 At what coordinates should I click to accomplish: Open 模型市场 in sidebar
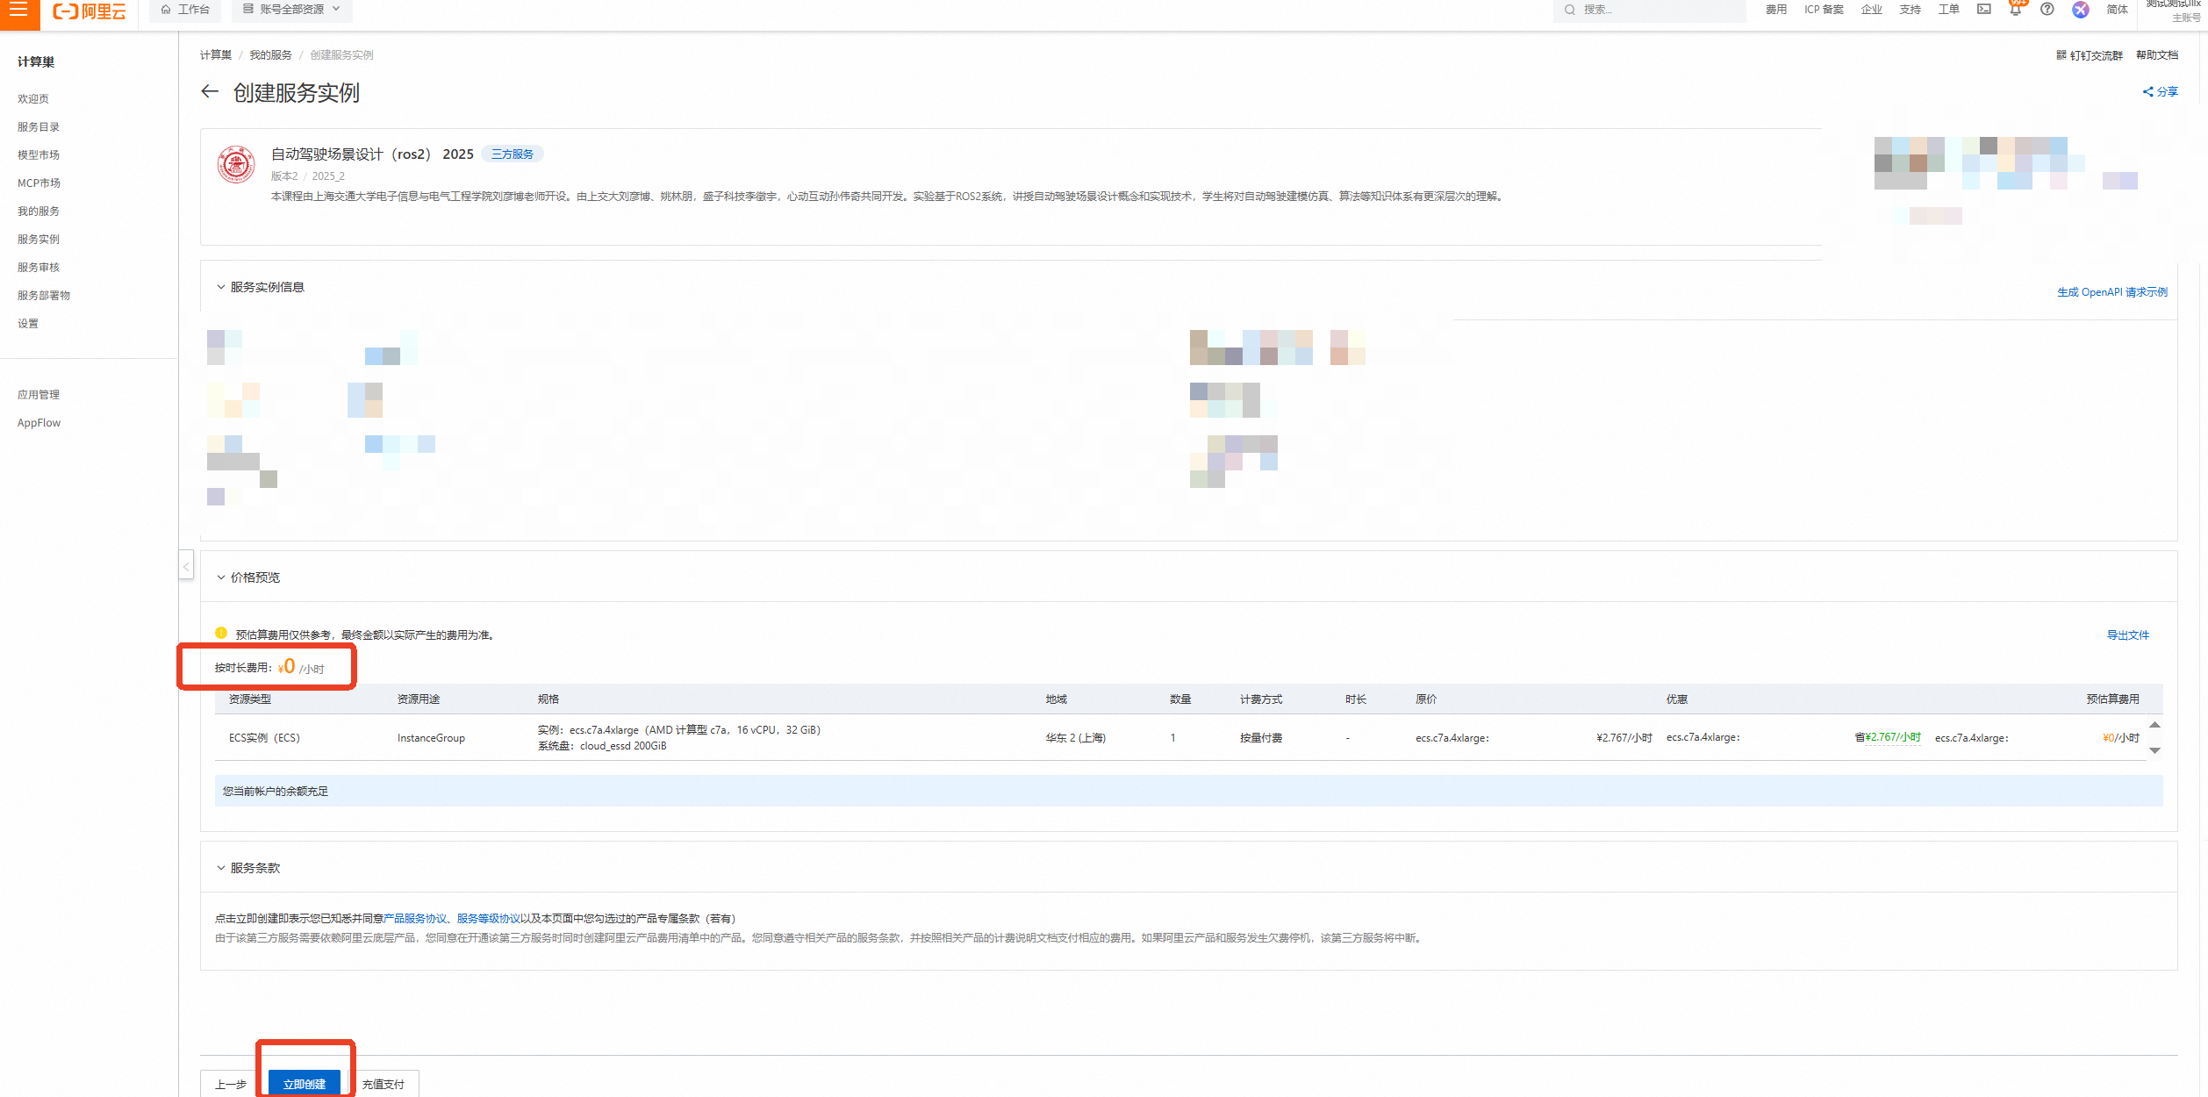(39, 155)
